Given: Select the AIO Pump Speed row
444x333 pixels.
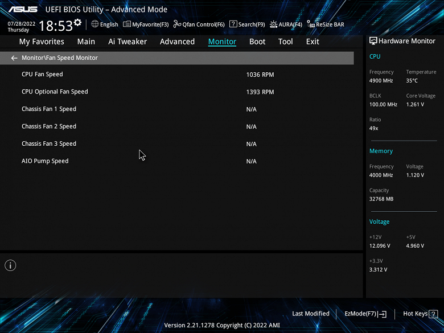Looking at the screenshot, I should 176,161.
